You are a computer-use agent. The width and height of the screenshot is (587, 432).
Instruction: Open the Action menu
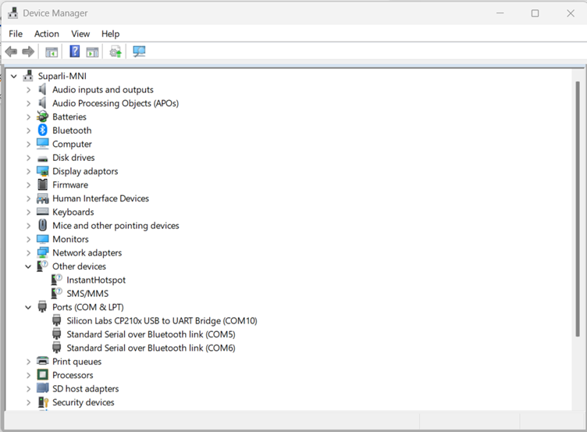[46, 34]
